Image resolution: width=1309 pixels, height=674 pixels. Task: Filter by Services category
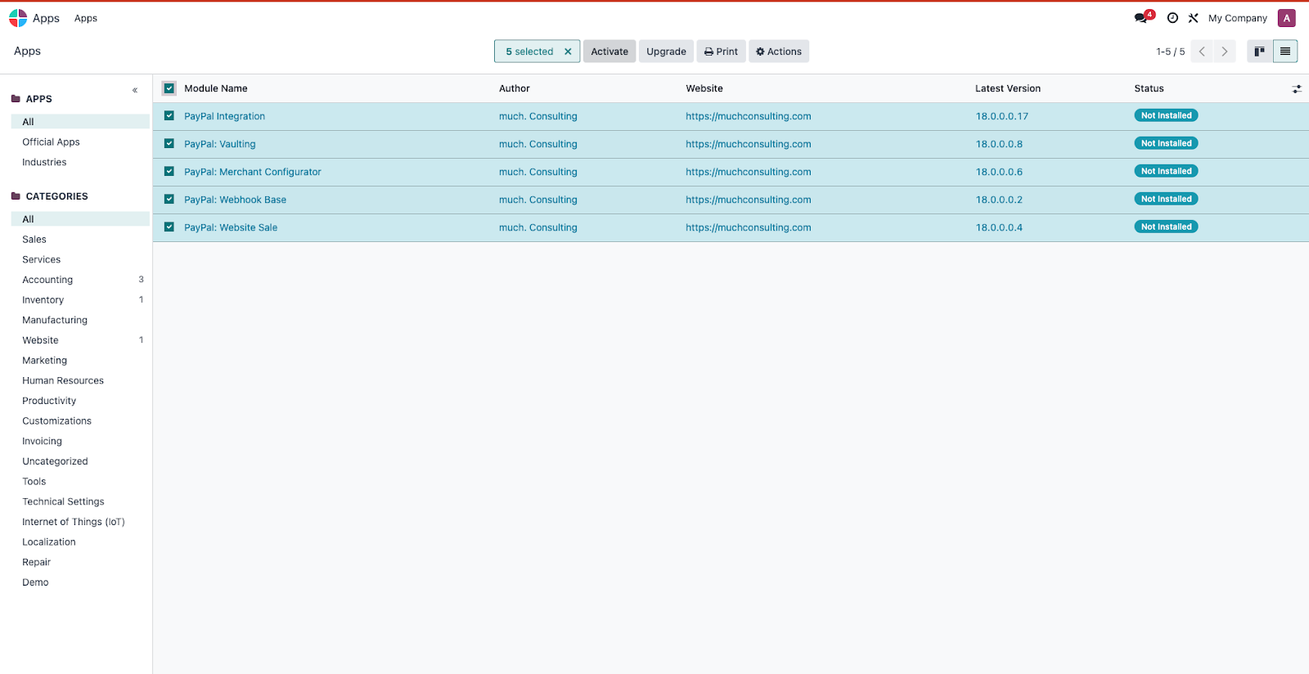[x=80, y=259]
